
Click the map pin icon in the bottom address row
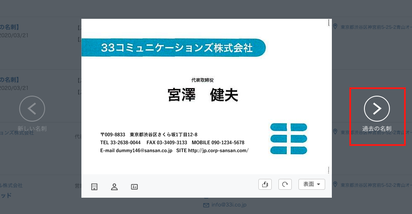click(335, 184)
